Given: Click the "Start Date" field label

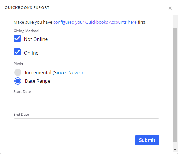Looking at the screenshot, I should pos(22,92).
